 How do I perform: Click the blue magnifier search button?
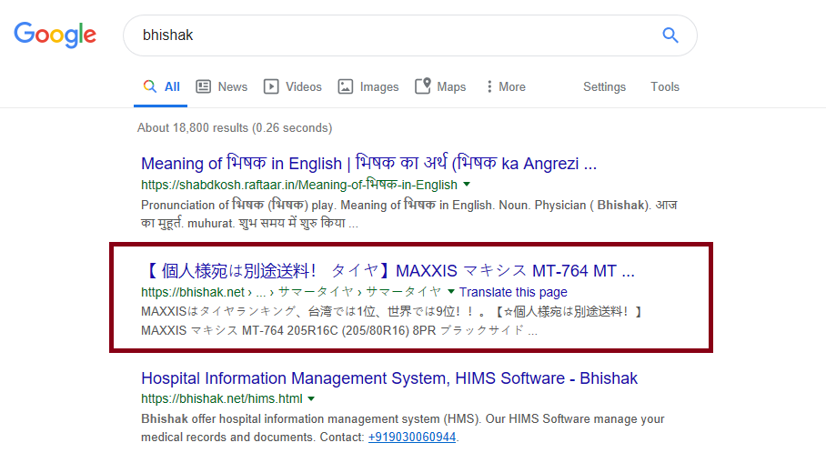pyautogui.click(x=670, y=35)
